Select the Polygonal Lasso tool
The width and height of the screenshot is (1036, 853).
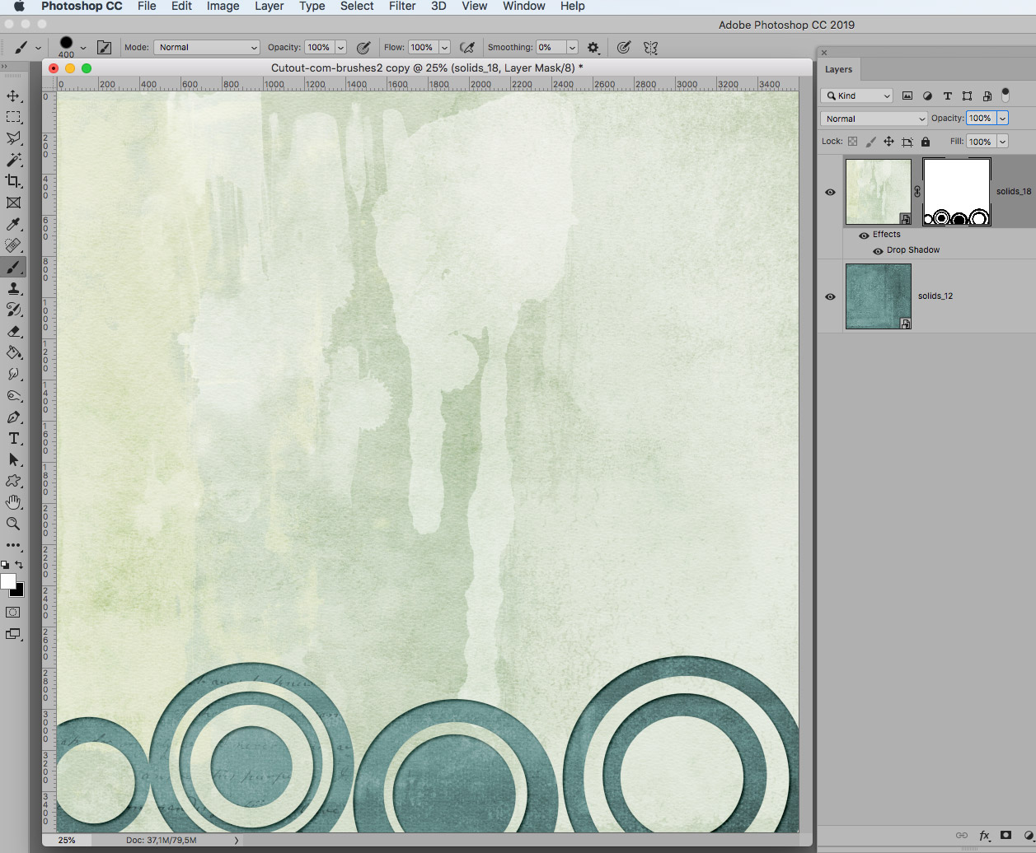pos(13,138)
